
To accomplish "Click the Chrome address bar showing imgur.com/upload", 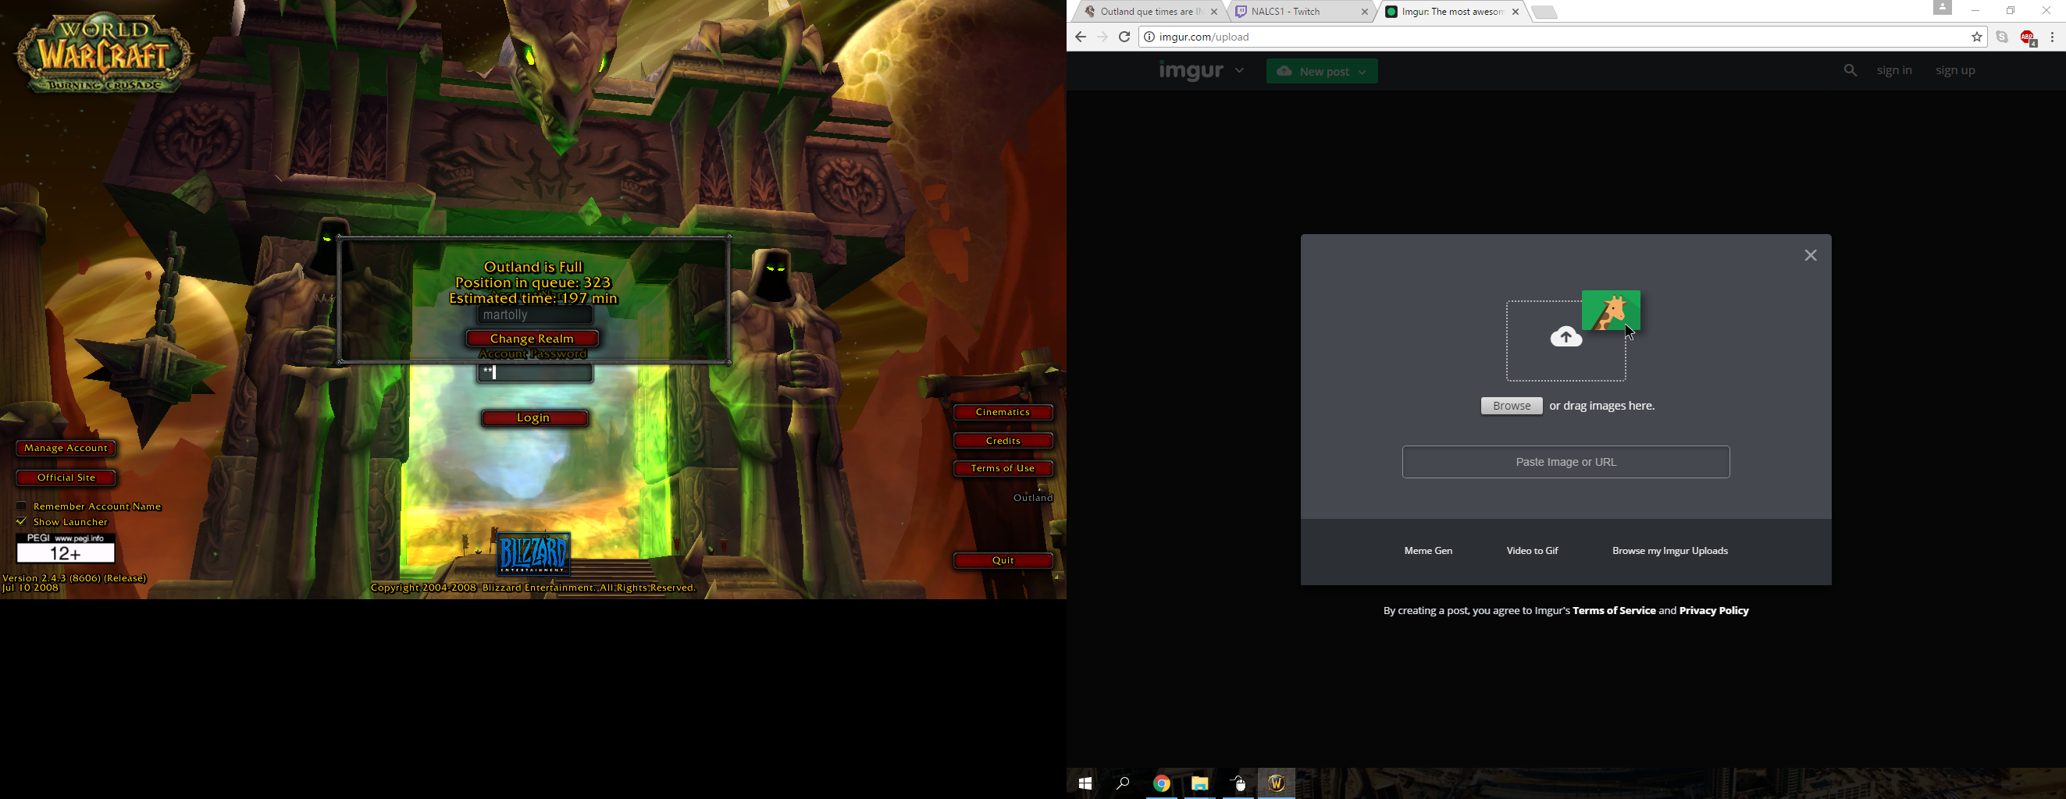I will click(1562, 37).
